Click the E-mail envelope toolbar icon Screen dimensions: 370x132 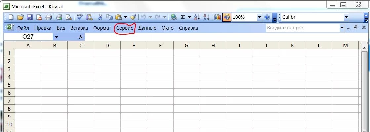click(48, 17)
